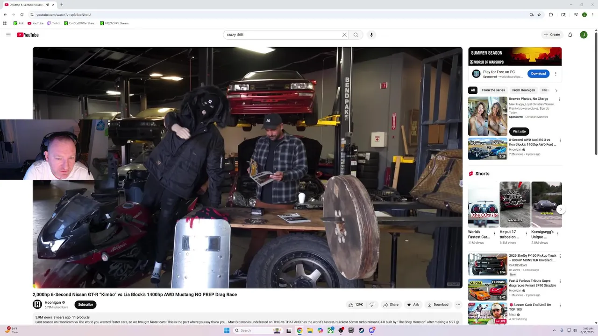Screen dimensions: 598x336
Task: Open the Supra vs Ferrari SF90 thumbnail
Action: (x=488, y=289)
